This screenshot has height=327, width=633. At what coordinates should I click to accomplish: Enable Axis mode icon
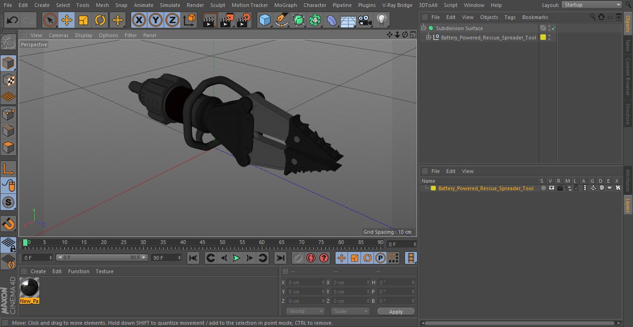tap(8, 169)
